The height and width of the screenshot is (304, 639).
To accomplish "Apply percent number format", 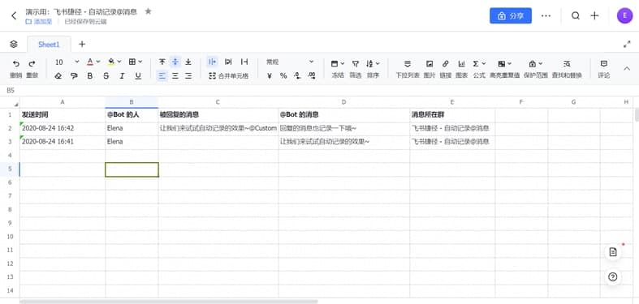I will click(283, 75).
